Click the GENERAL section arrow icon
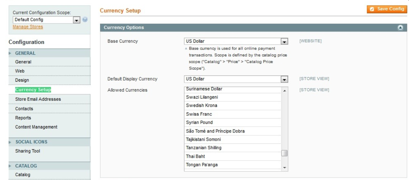The height and width of the screenshot is (180, 409). coord(10,53)
